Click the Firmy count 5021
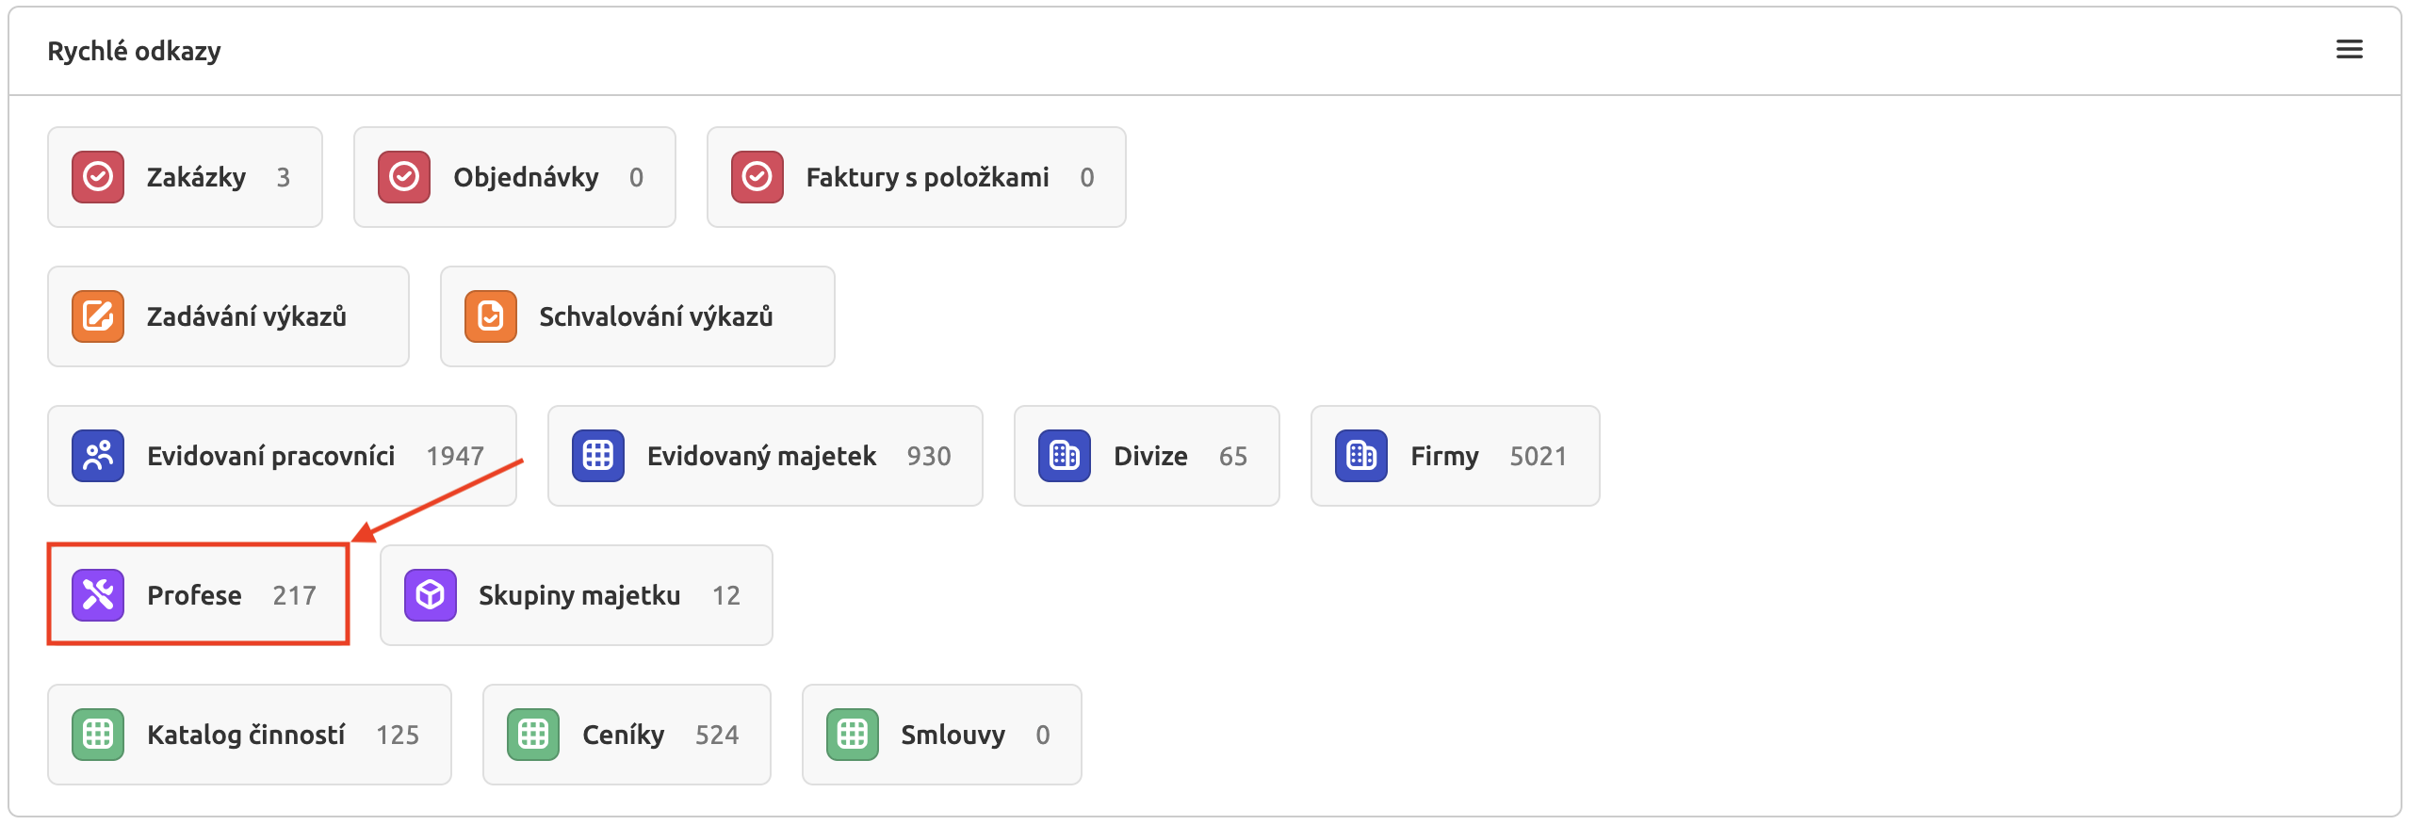Image resolution: width=2410 pixels, height=825 pixels. tap(1538, 456)
